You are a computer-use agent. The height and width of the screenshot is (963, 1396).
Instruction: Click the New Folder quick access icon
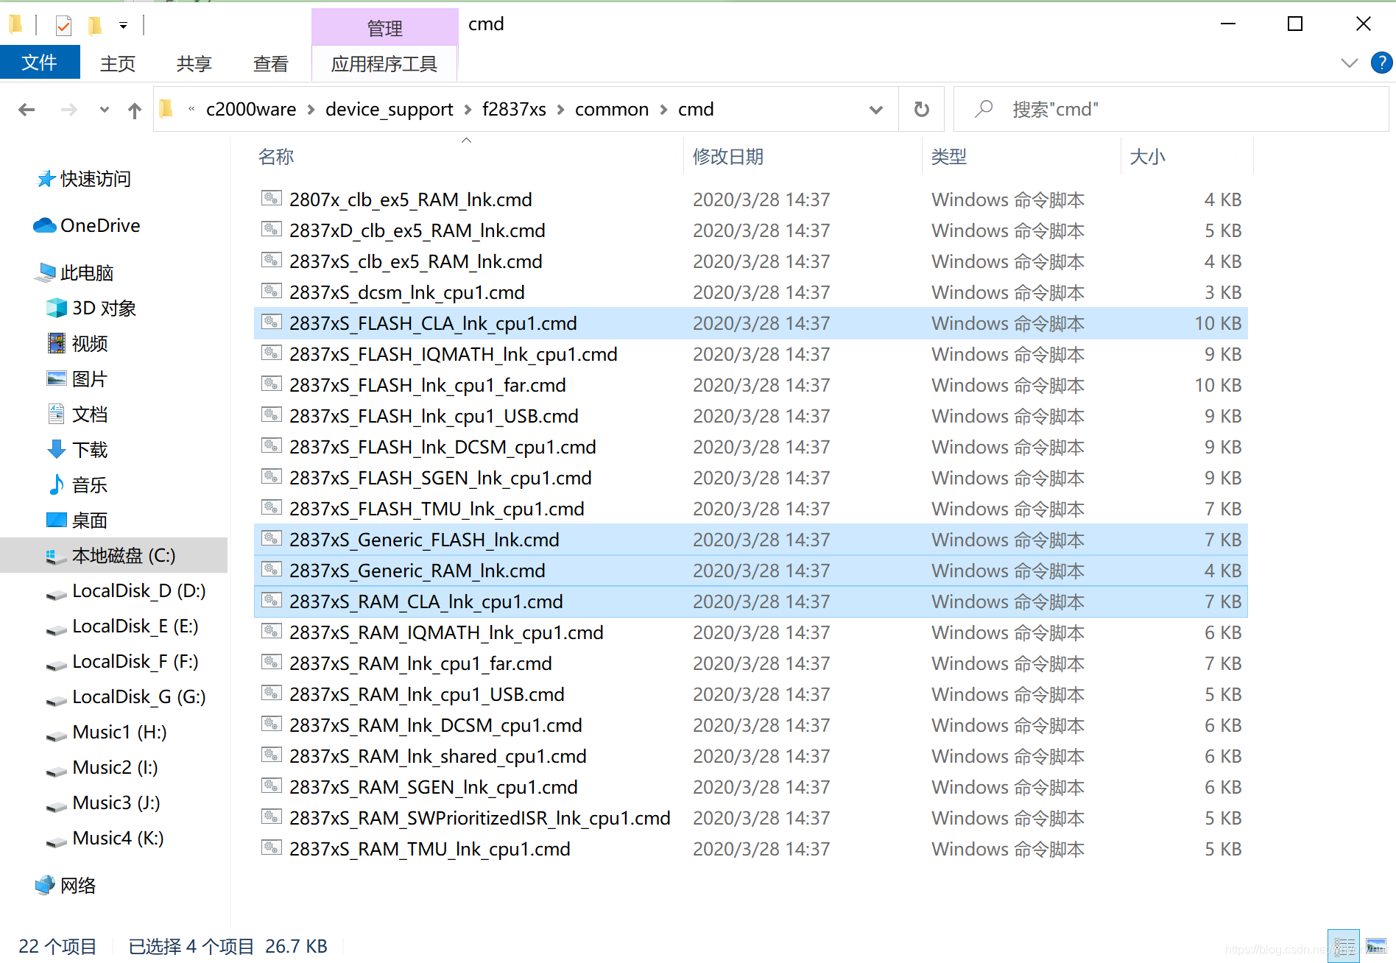point(95,24)
